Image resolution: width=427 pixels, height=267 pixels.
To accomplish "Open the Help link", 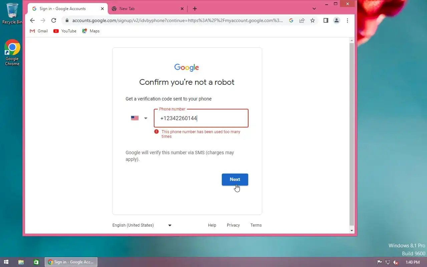I will point(212,225).
